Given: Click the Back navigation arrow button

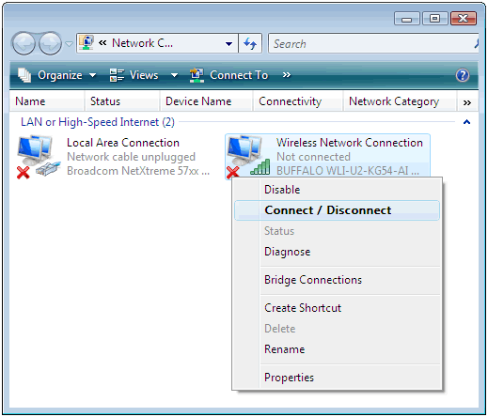Looking at the screenshot, I should 24,43.
